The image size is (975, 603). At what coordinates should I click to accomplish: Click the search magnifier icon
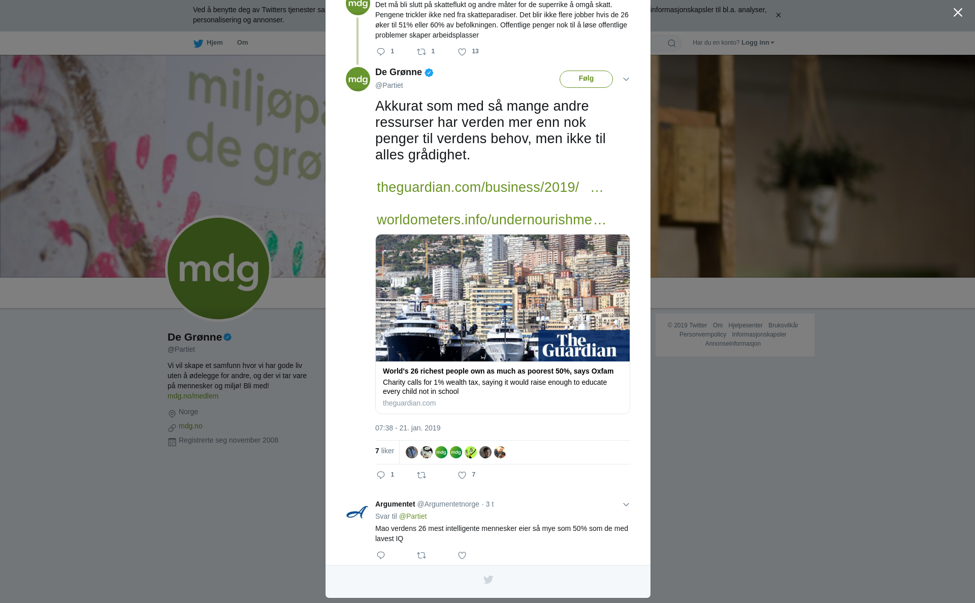pyautogui.click(x=671, y=43)
